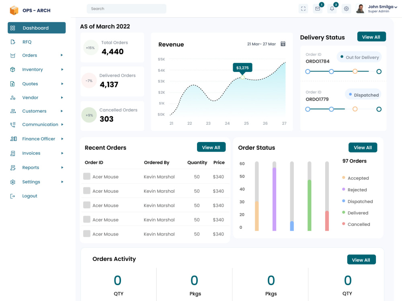Click the Cancelled Orders 303 card
Viewport: 402px width, 301px height.
112,116
